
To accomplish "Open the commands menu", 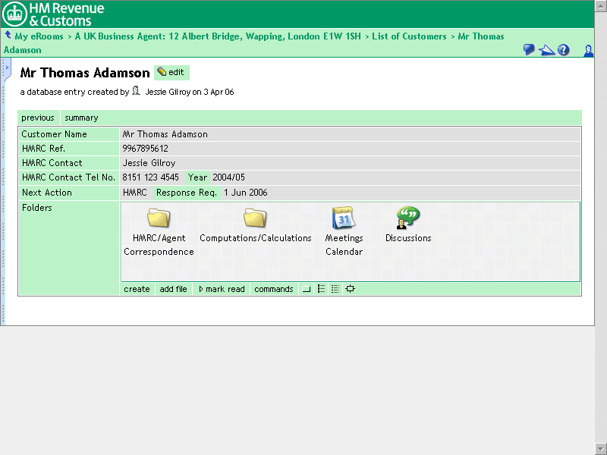I will (273, 289).
